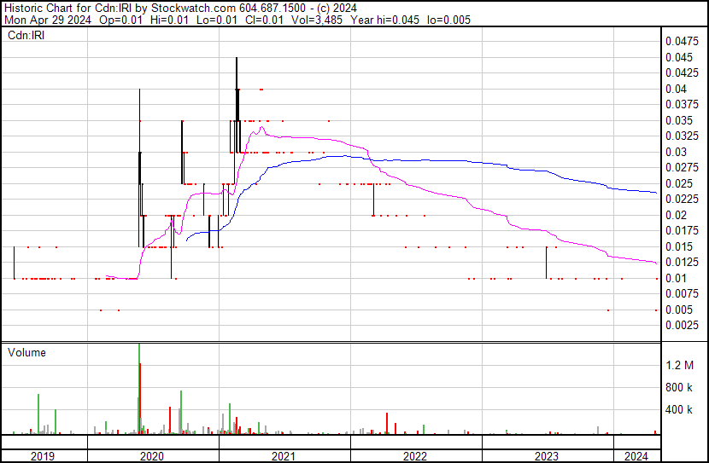Click the 0.0175 price axis label
709x463 pixels.
tap(682, 231)
